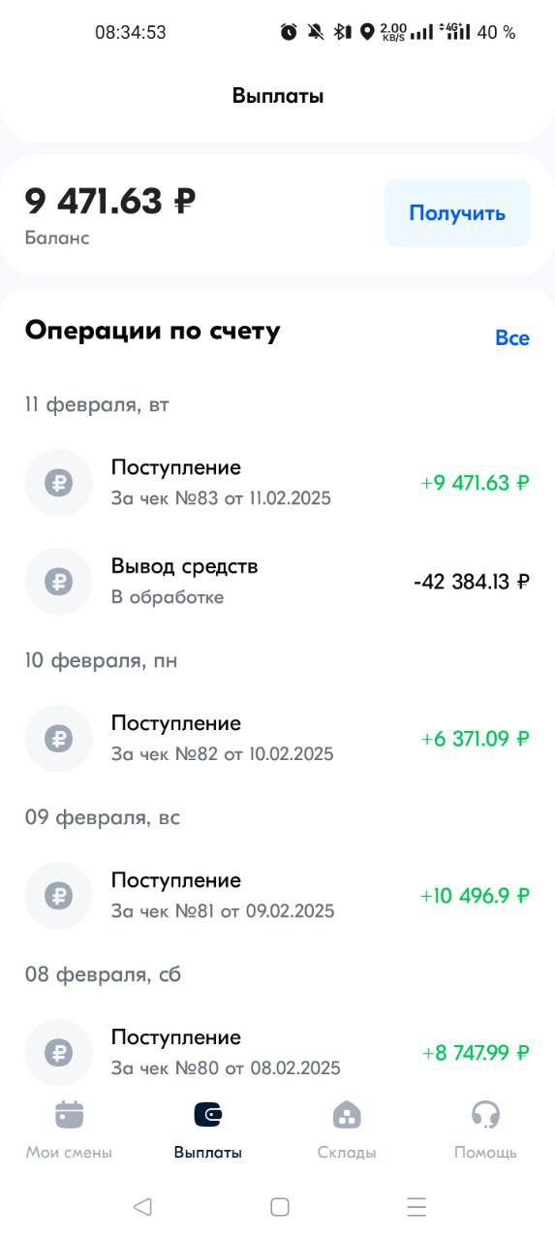Tap ruble icon for Вывод средств
The width and height of the screenshot is (555, 1241).
click(59, 581)
